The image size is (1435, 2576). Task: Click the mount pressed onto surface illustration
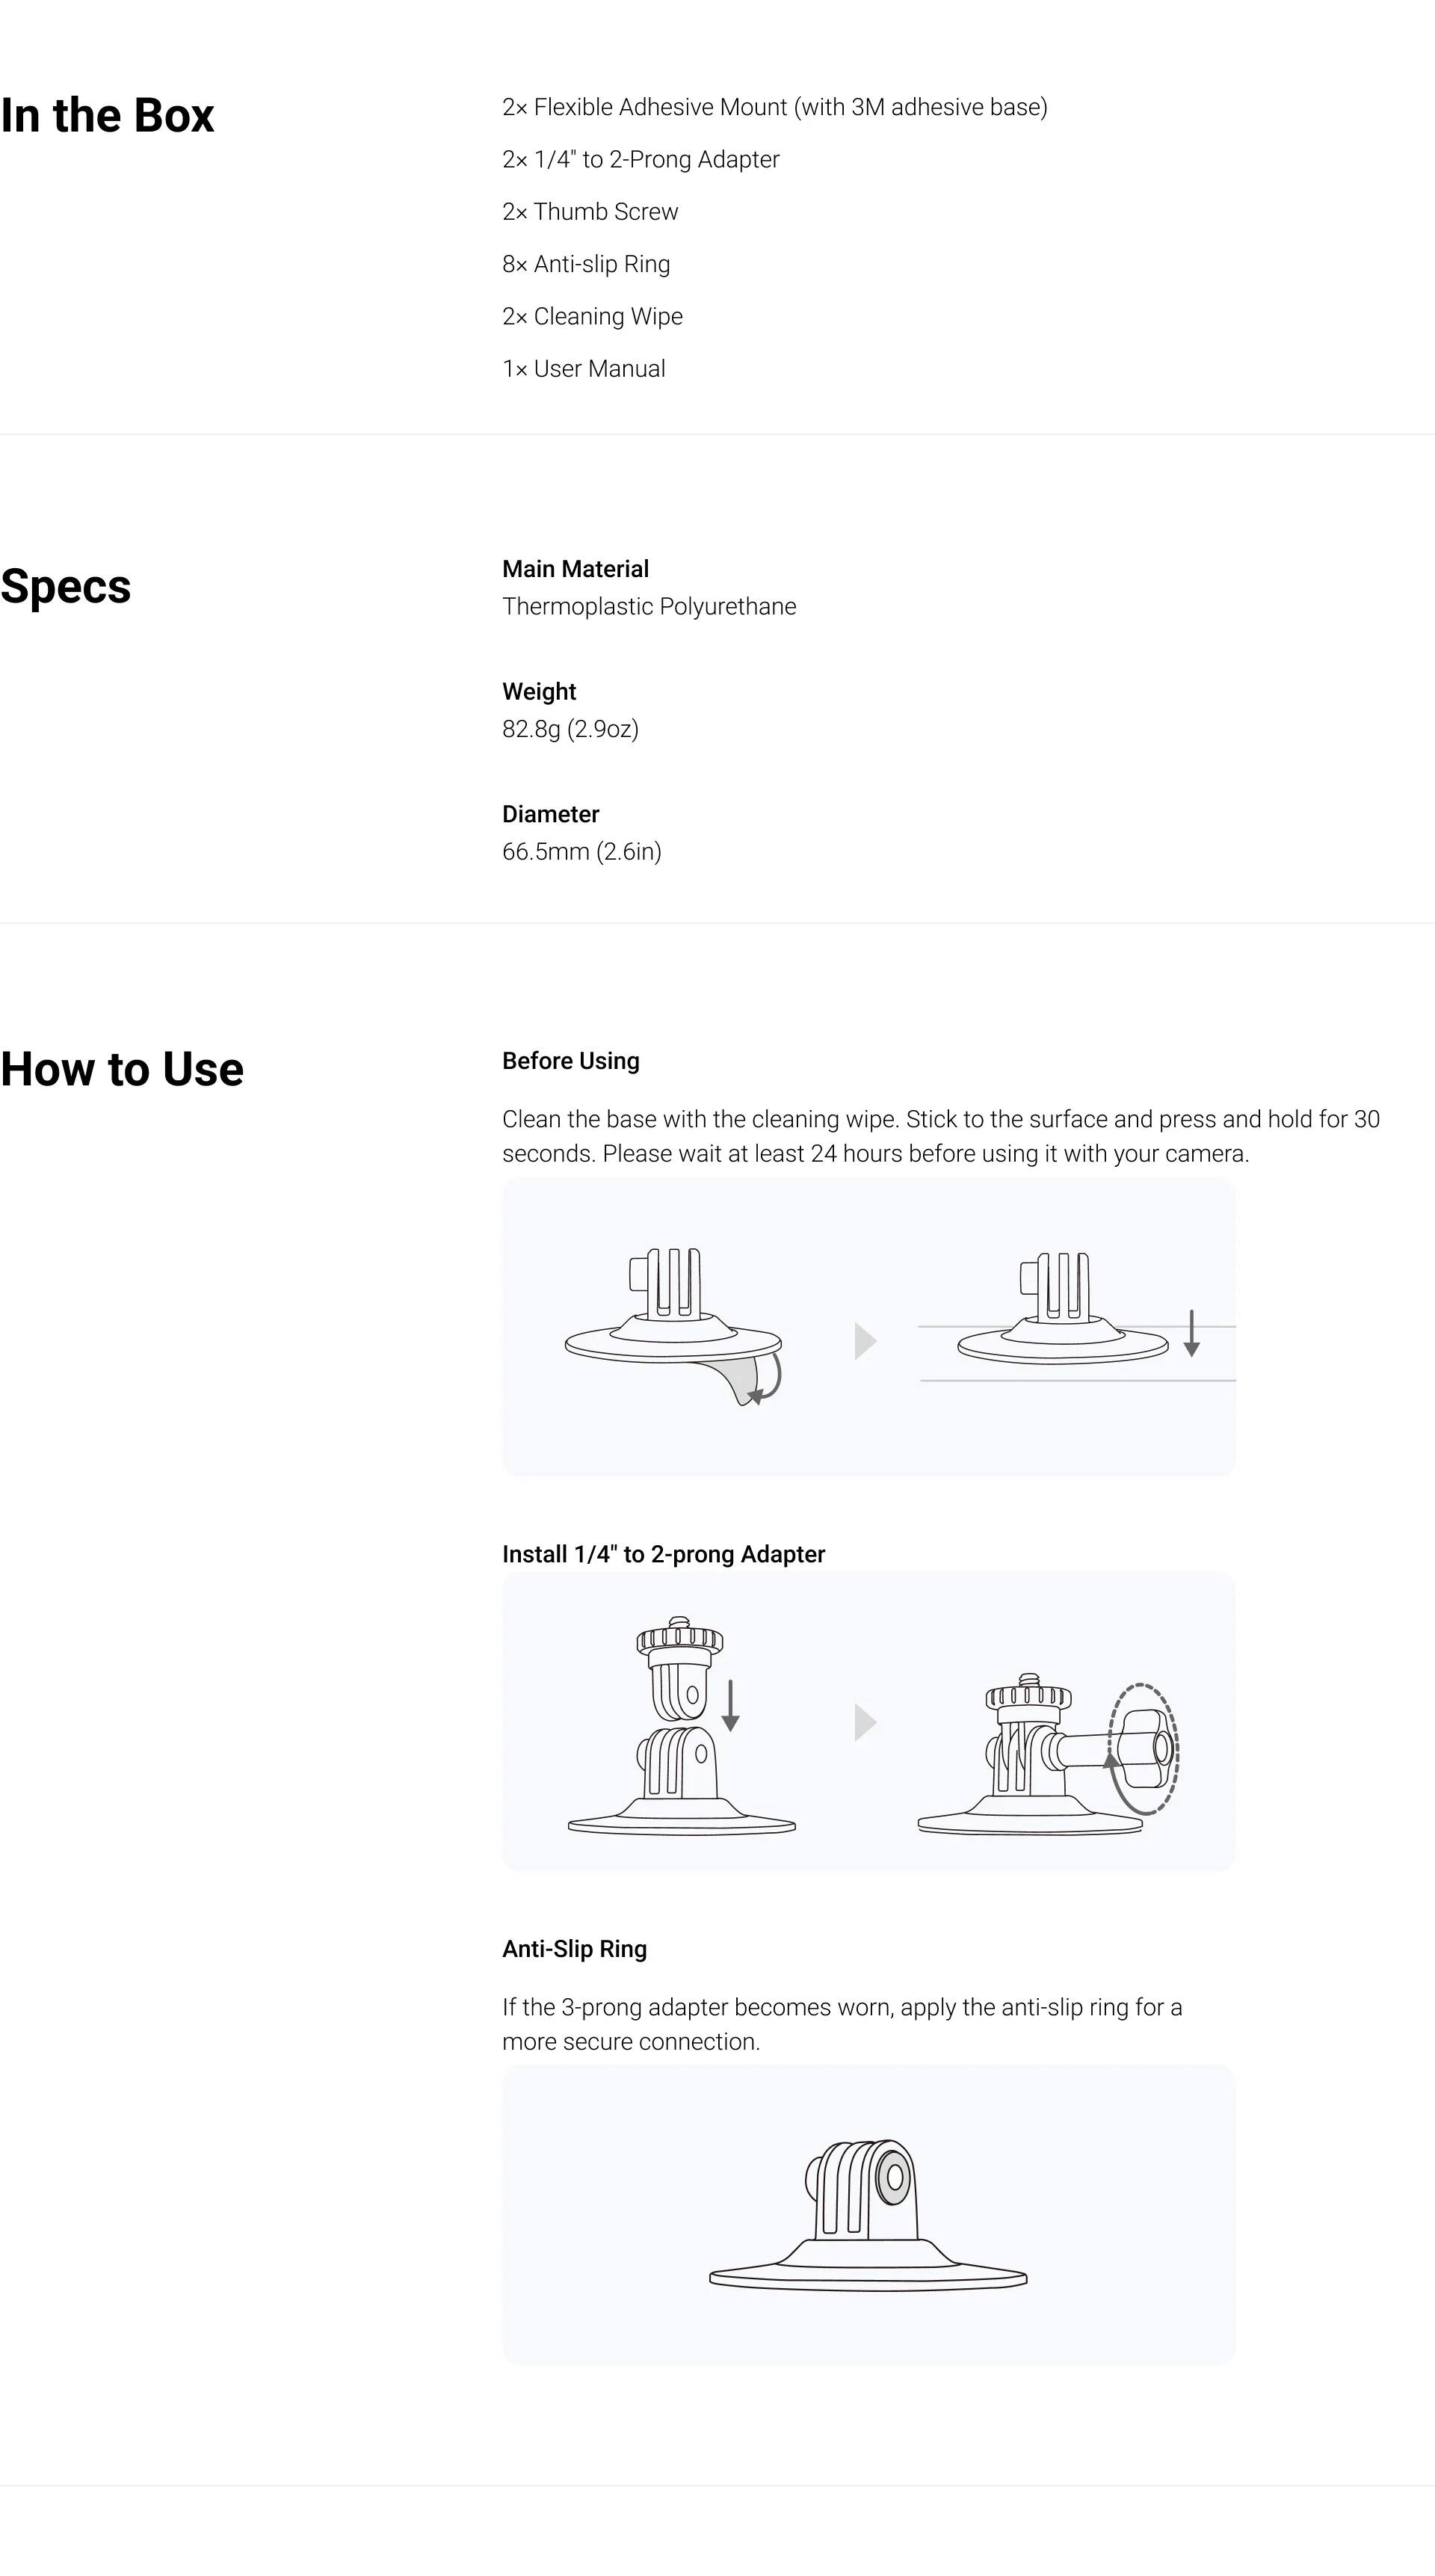pyautogui.click(x=1062, y=1309)
